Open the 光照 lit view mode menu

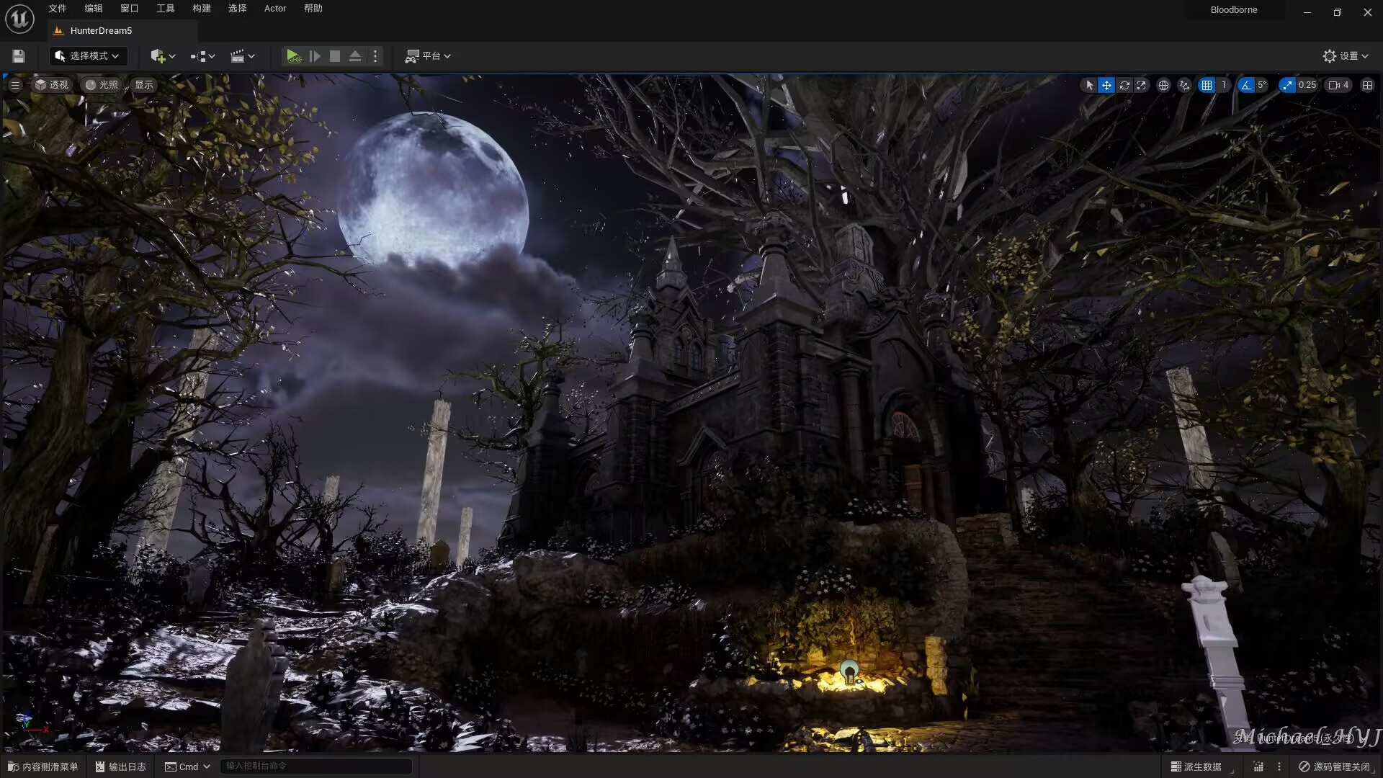[x=102, y=85]
